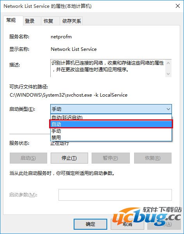Click the 启动参数 input field
Image resolution: width=184 pixels, height=234 pixels.
coord(115,195)
